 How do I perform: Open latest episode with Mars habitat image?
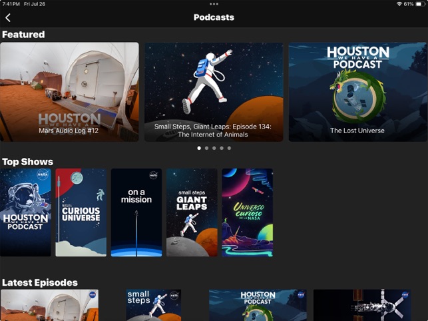tap(49, 305)
